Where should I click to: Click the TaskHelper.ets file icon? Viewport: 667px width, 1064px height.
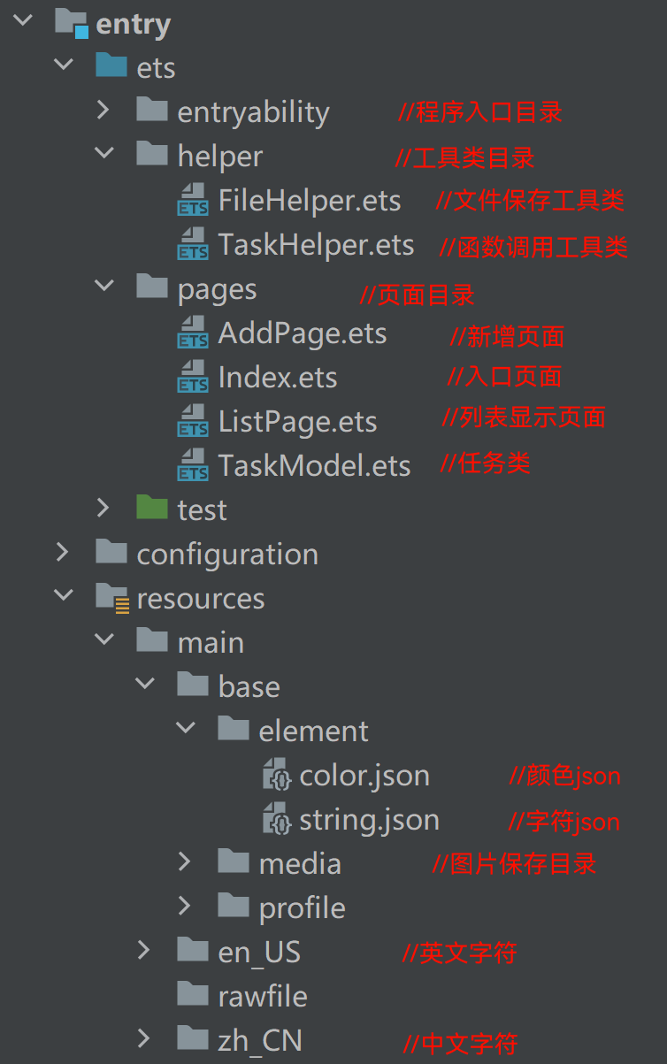click(193, 245)
